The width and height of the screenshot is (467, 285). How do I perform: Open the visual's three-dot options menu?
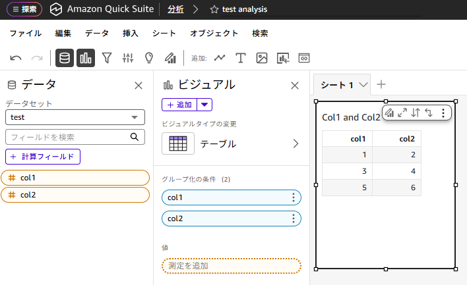443,113
